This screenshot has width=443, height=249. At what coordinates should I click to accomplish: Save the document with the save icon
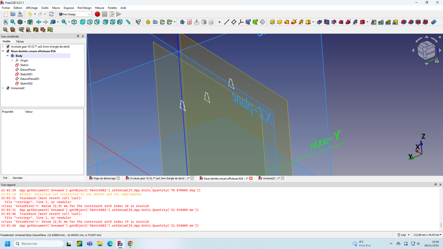click(20, 14)
